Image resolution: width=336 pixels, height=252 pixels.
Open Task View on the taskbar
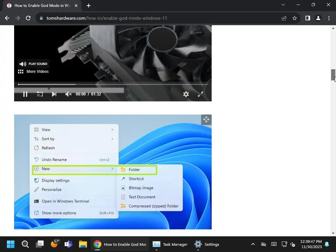(40, 244)
